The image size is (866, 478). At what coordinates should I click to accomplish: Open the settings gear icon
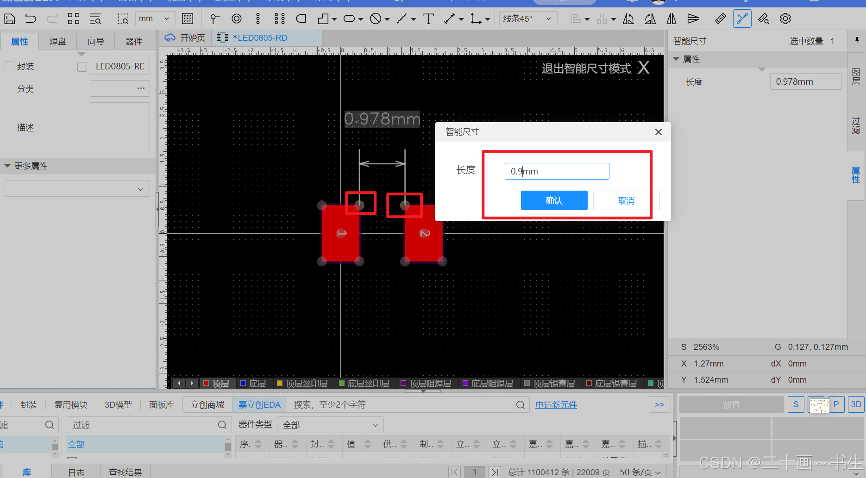[785, 19]
